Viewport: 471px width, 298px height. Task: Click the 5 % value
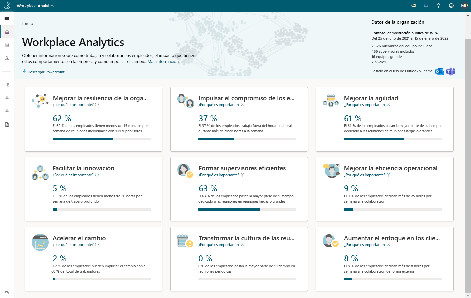(x=60, y=188)
